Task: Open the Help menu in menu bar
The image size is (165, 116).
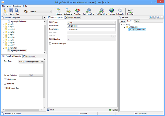Action: tap(25, 6)
